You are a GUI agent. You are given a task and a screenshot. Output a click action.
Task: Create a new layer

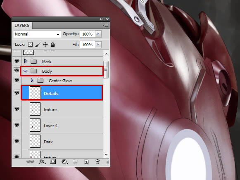(86, 161)
